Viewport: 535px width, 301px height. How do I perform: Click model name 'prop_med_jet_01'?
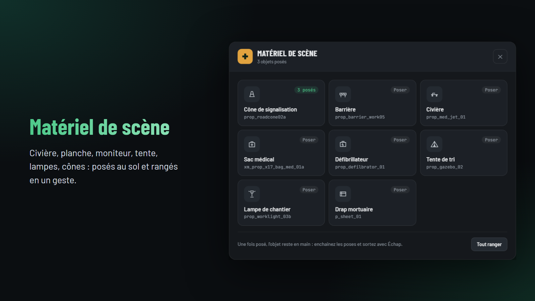[446, 117]
